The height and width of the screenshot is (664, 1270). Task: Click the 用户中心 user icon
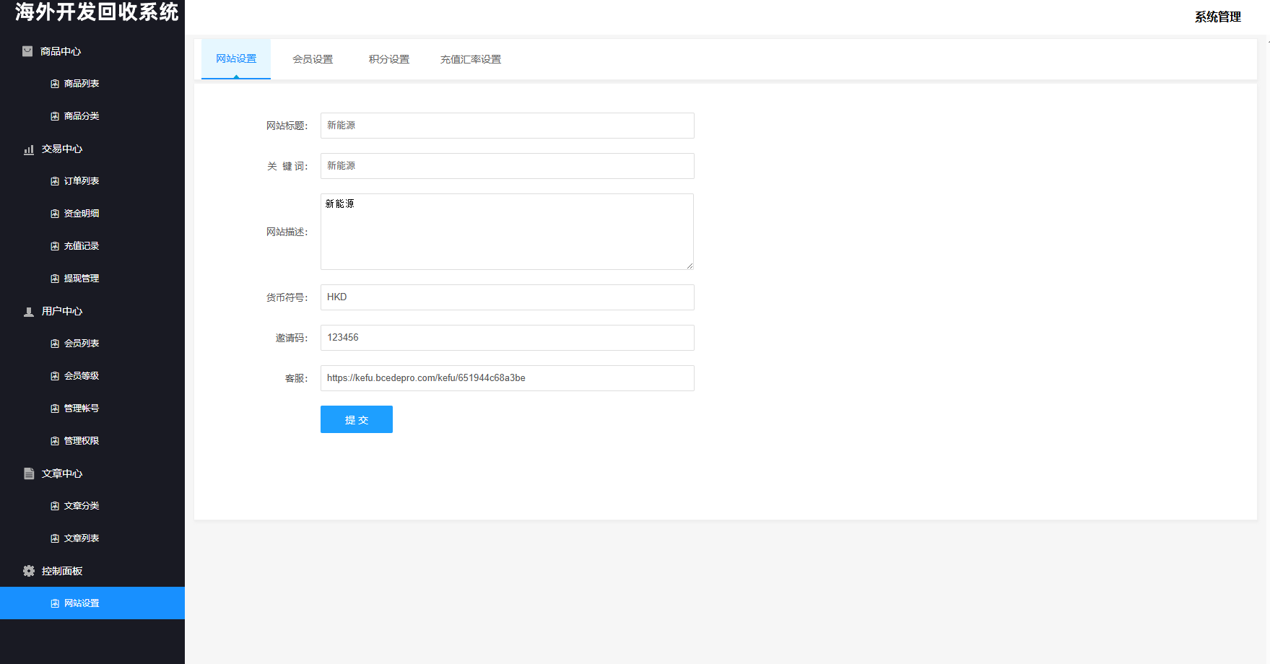tap(28, 311)
